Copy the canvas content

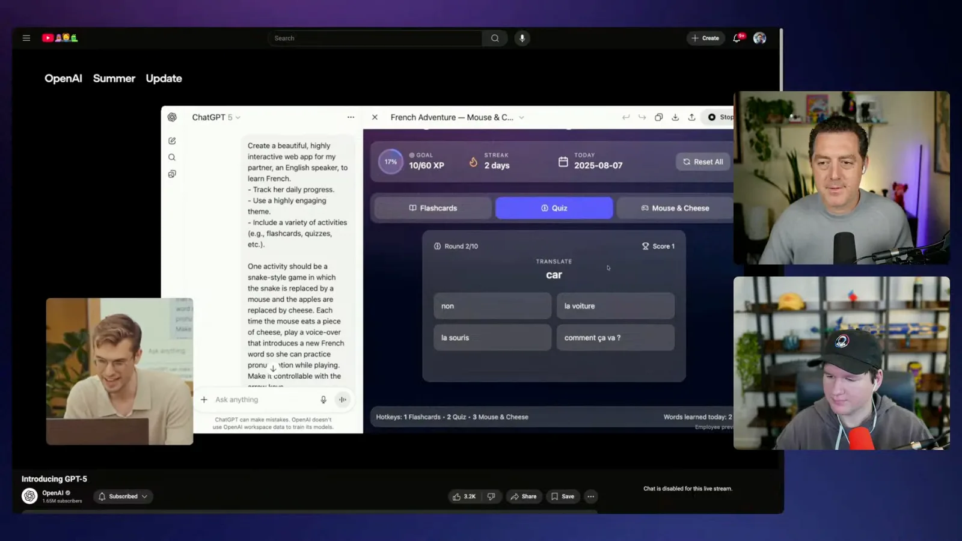coord(659,117)
